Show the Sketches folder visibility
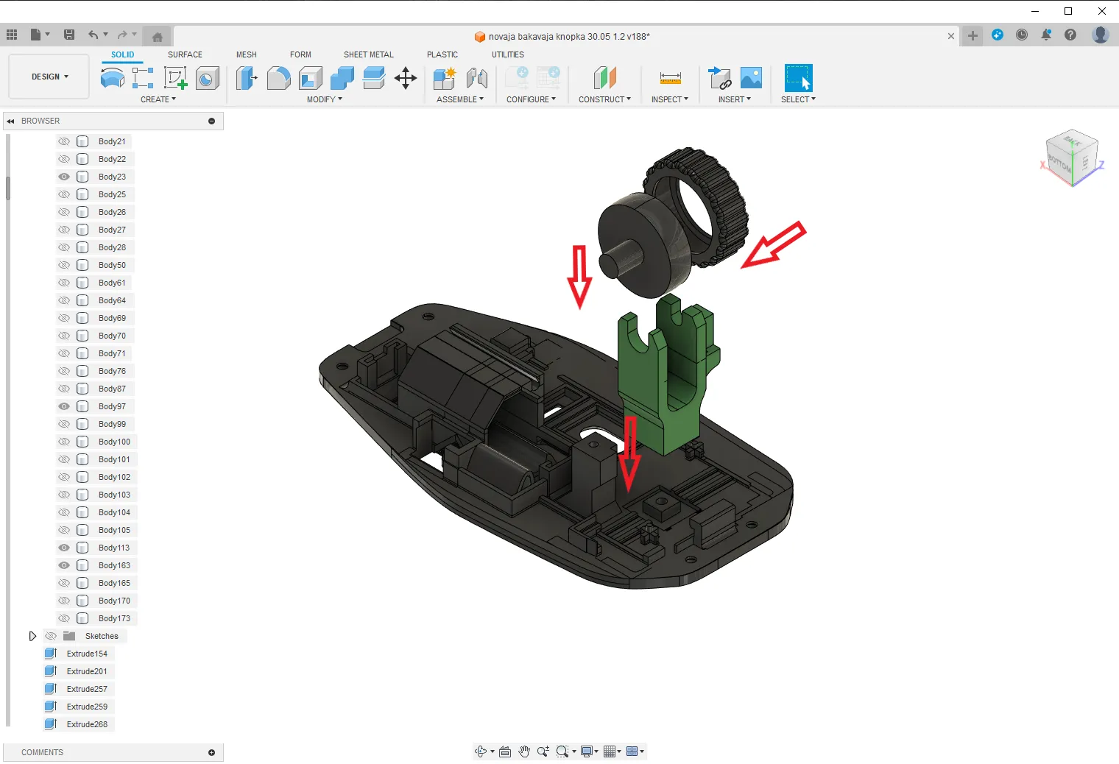Viewport: 1119px width, 764px height. point(51,636)
